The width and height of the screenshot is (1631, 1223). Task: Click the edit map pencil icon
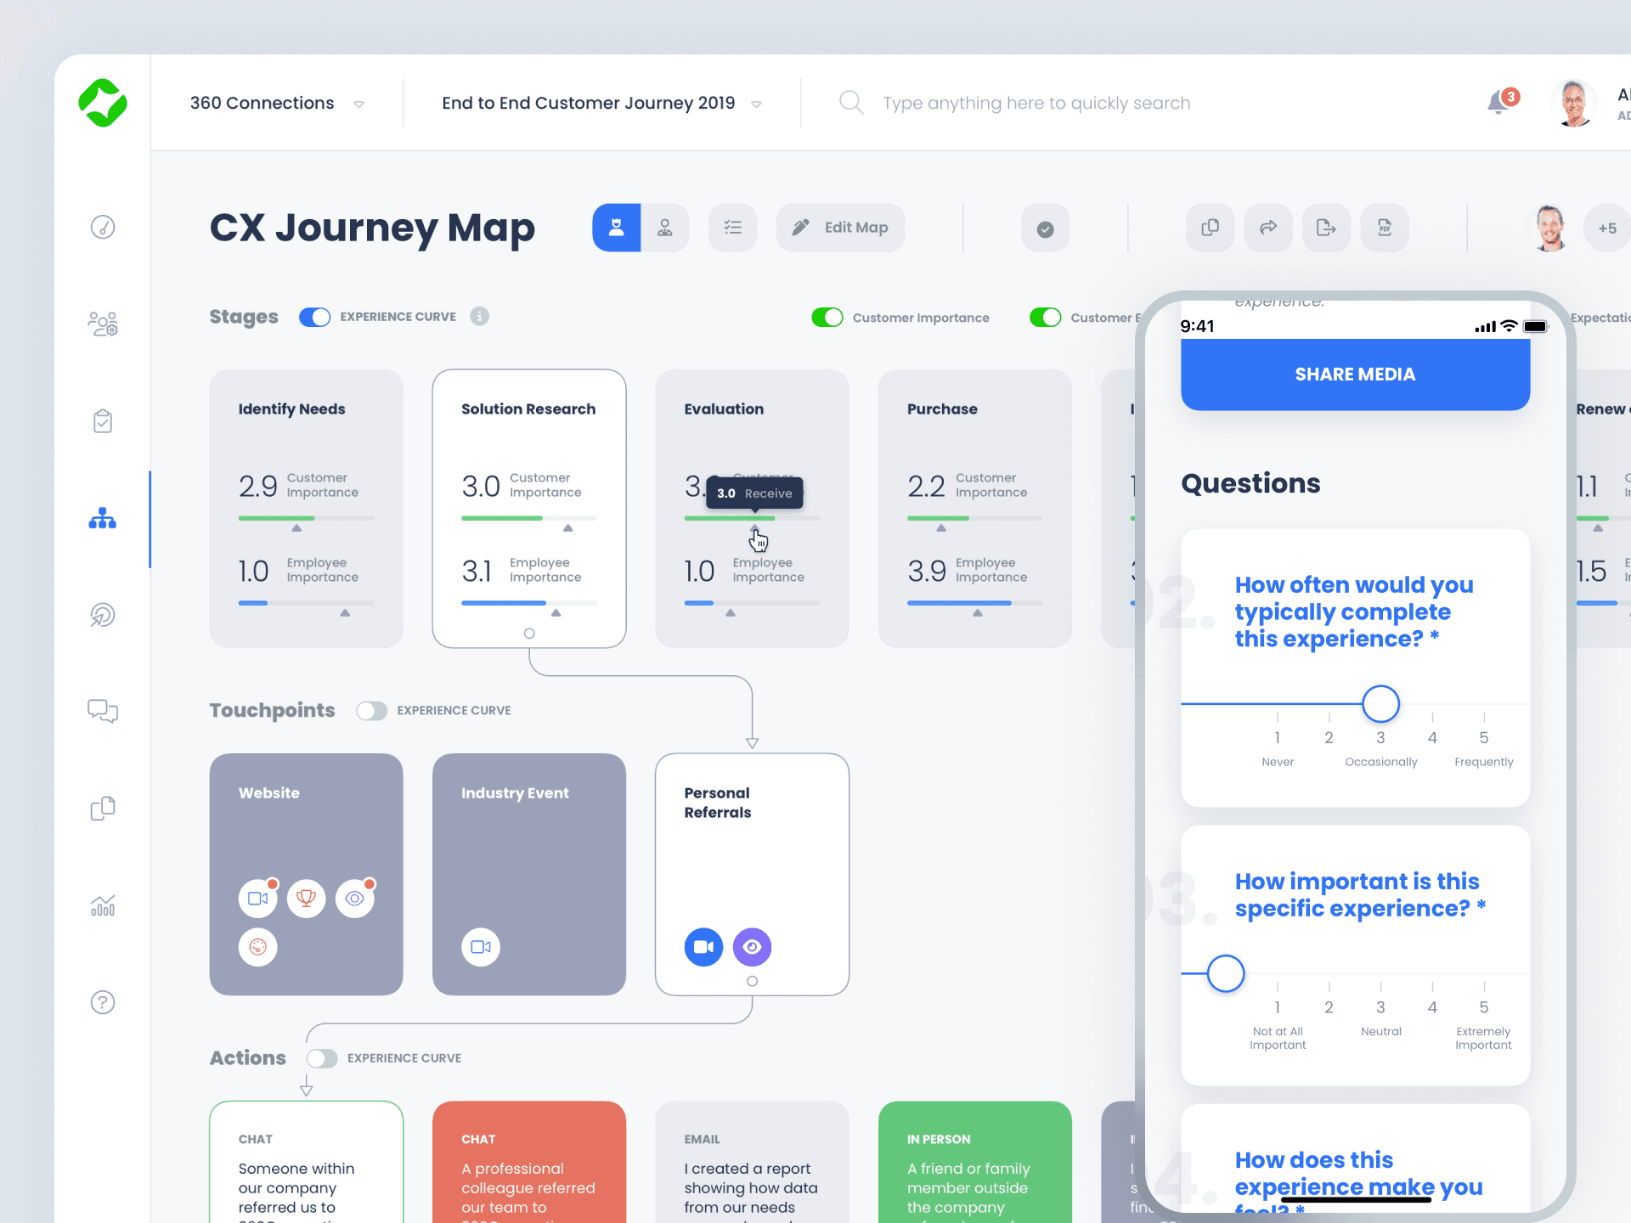click(x=801, y=226)
